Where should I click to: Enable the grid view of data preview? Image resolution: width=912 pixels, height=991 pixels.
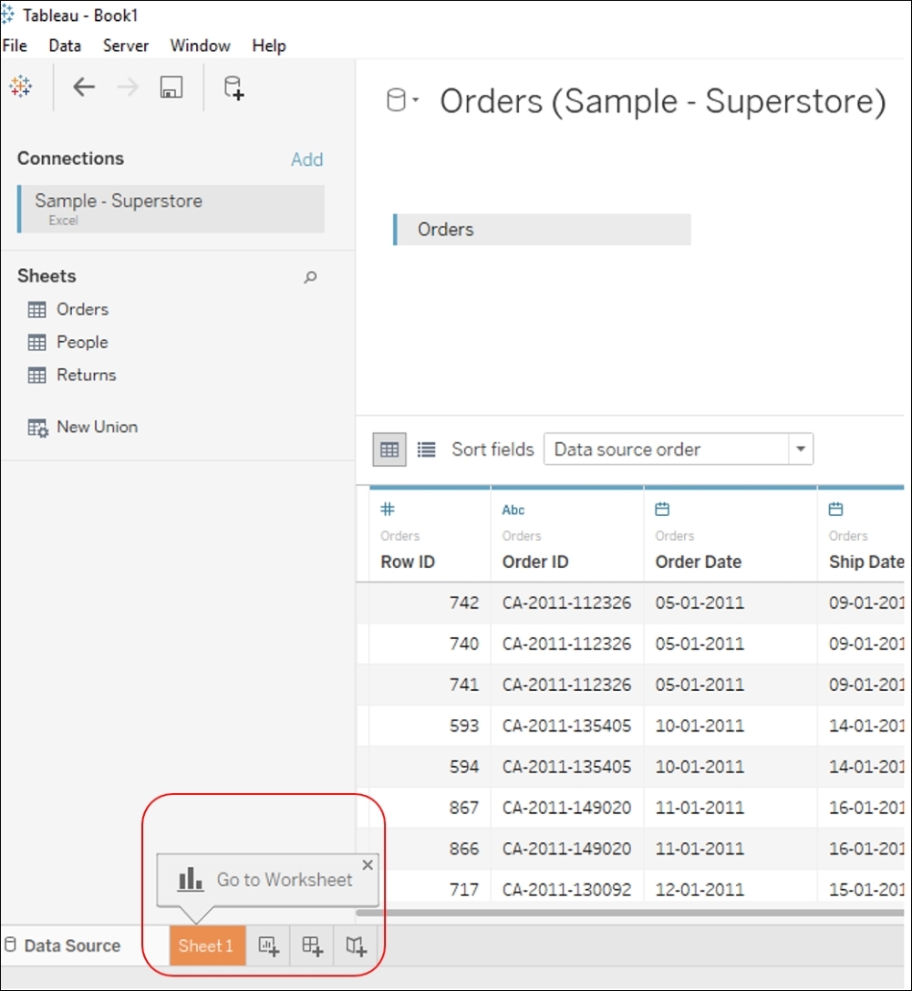tap(389, 449)
